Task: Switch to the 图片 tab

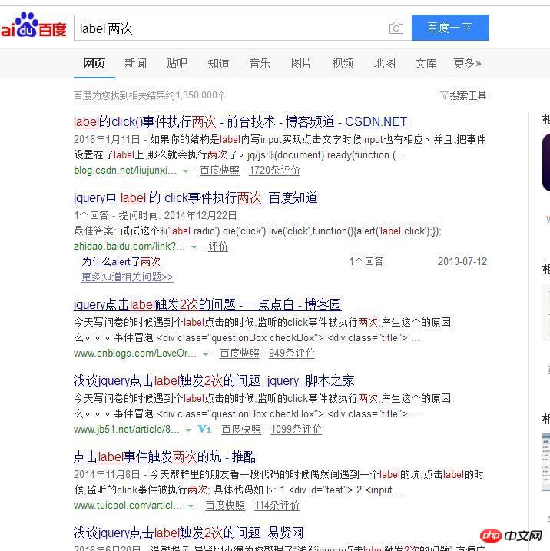Action: tap(301, 63)
